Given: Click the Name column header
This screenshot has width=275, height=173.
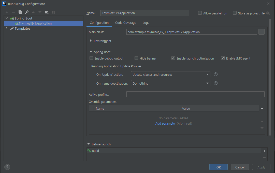Looking at the screenshot, I should point(137,108).
